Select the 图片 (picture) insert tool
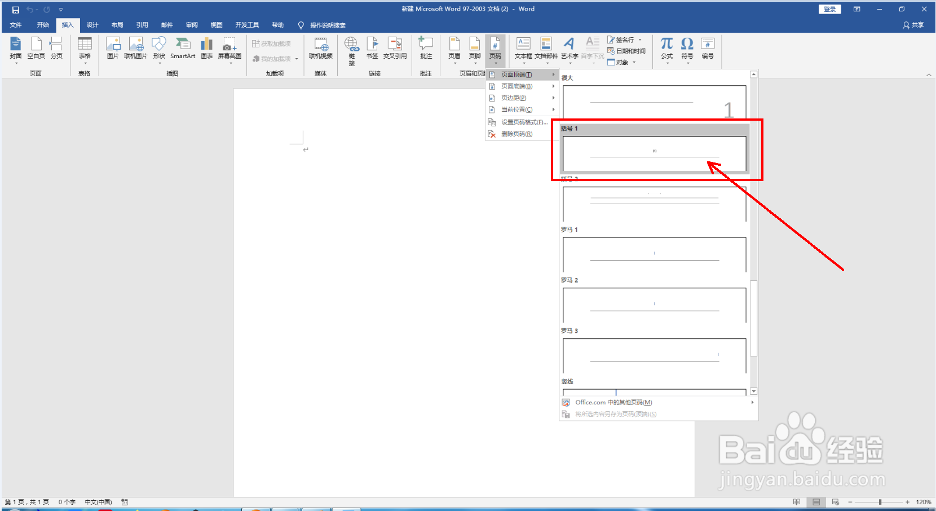Viewport: 936px width, 511px height. [x=113, y=50]
